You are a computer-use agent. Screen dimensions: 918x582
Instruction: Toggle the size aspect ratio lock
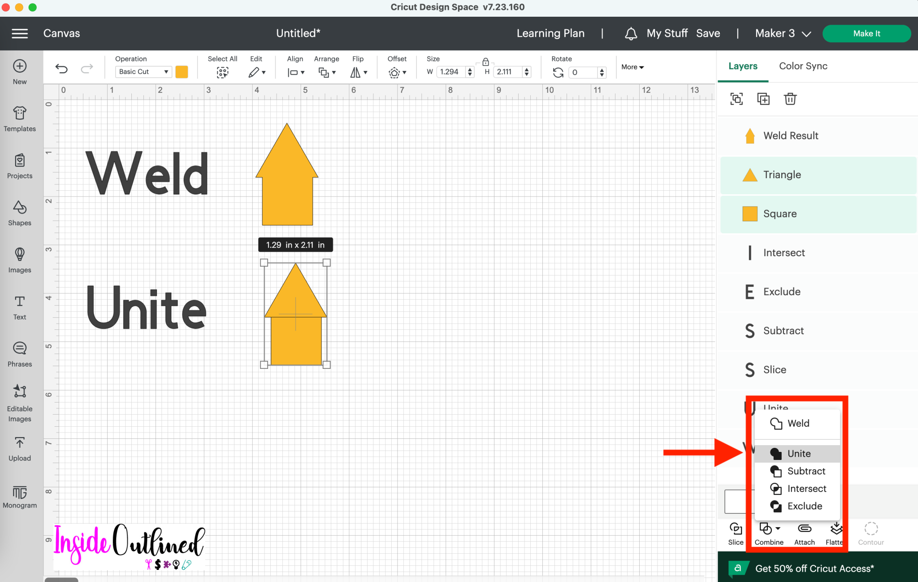pos(485,62)
